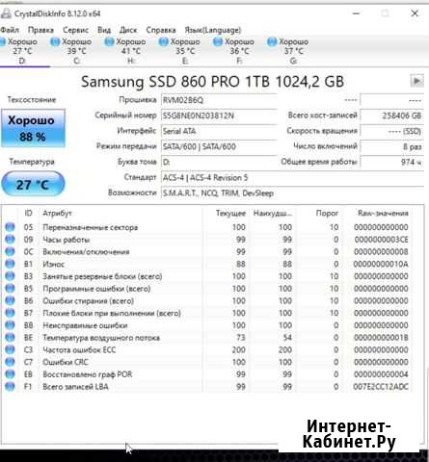The height and width of the screenshot is (462, 429).
Task: Open the Язык(Language) menu
Action: pos(213,30)
